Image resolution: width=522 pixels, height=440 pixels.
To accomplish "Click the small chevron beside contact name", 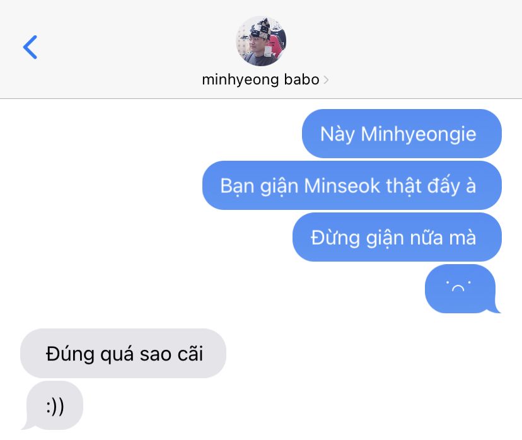I will [326, 80].
